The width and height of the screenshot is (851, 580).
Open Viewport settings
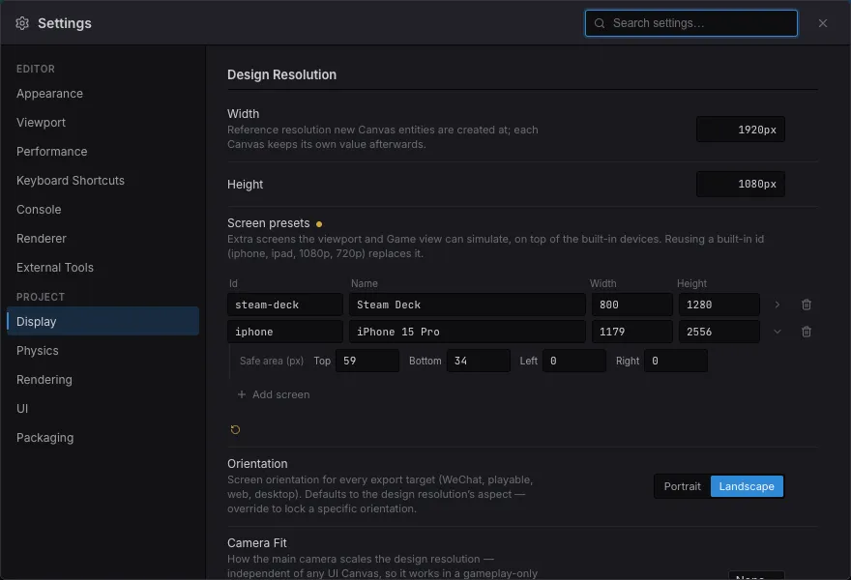click(x=103, y=123)
